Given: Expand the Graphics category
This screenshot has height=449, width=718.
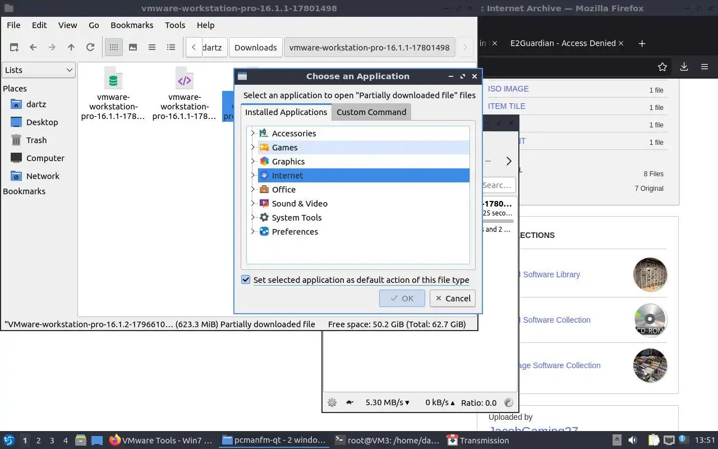Looking at the screenshot, I should [253, 161].
